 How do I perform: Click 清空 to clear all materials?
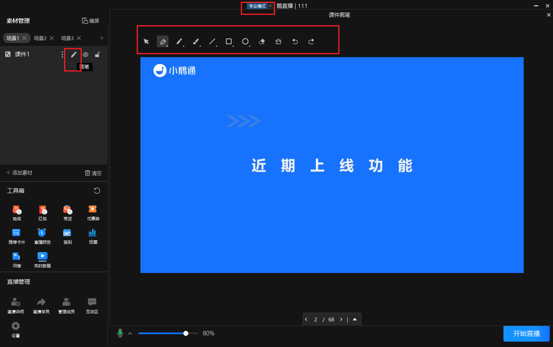tap(93, 172)
